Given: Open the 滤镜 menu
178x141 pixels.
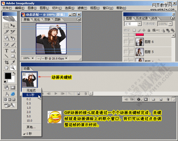Looking at the screenshot, I should [82, 8].
